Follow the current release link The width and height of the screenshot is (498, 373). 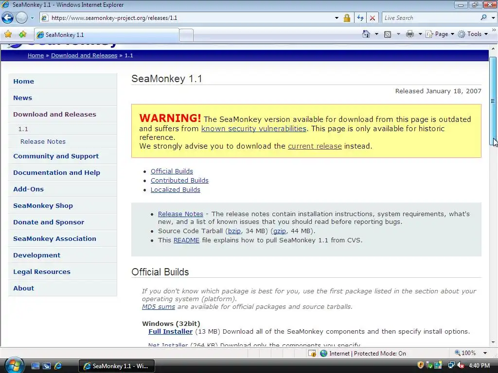[315, 146]
